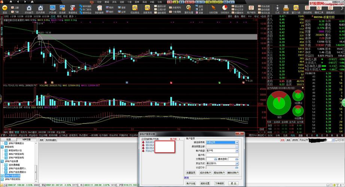Screen dimensions: 345x187
Task: Click 港股 toolbar item
Action: click(x=122, y=7)
